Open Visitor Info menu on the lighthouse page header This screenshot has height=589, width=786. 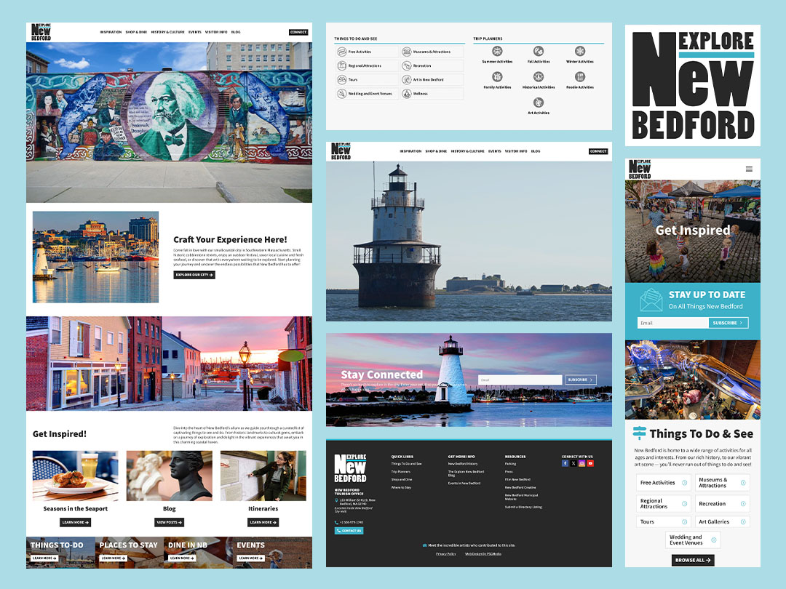coord(516,151)
